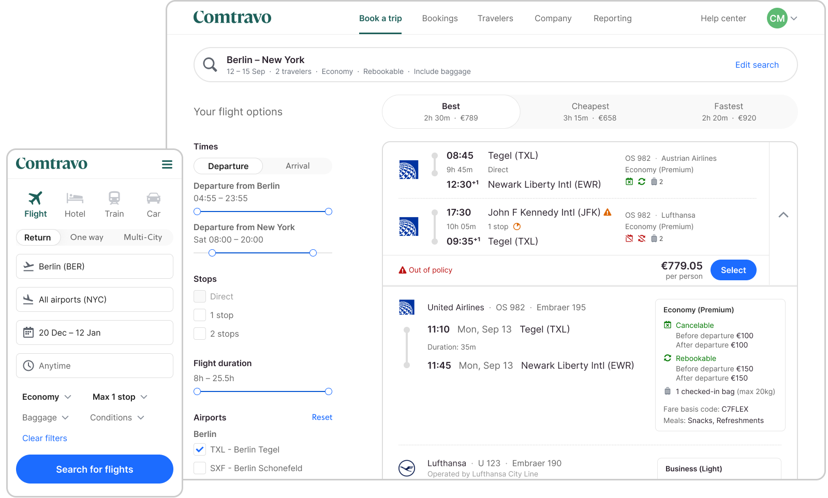
Task: Open the Help center link
Action: click(723, 19)
